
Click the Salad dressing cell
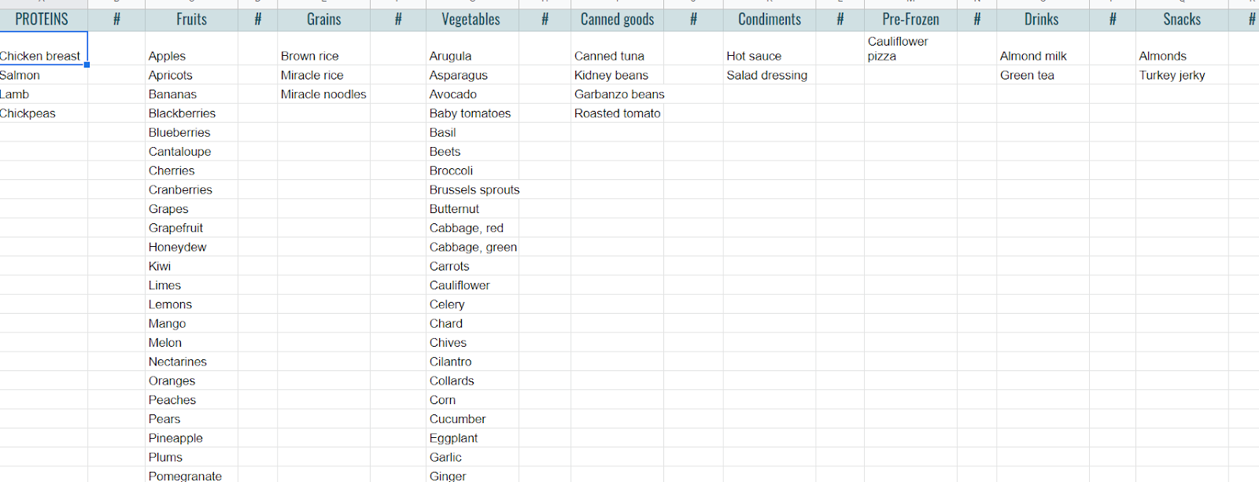click(770, 75)
